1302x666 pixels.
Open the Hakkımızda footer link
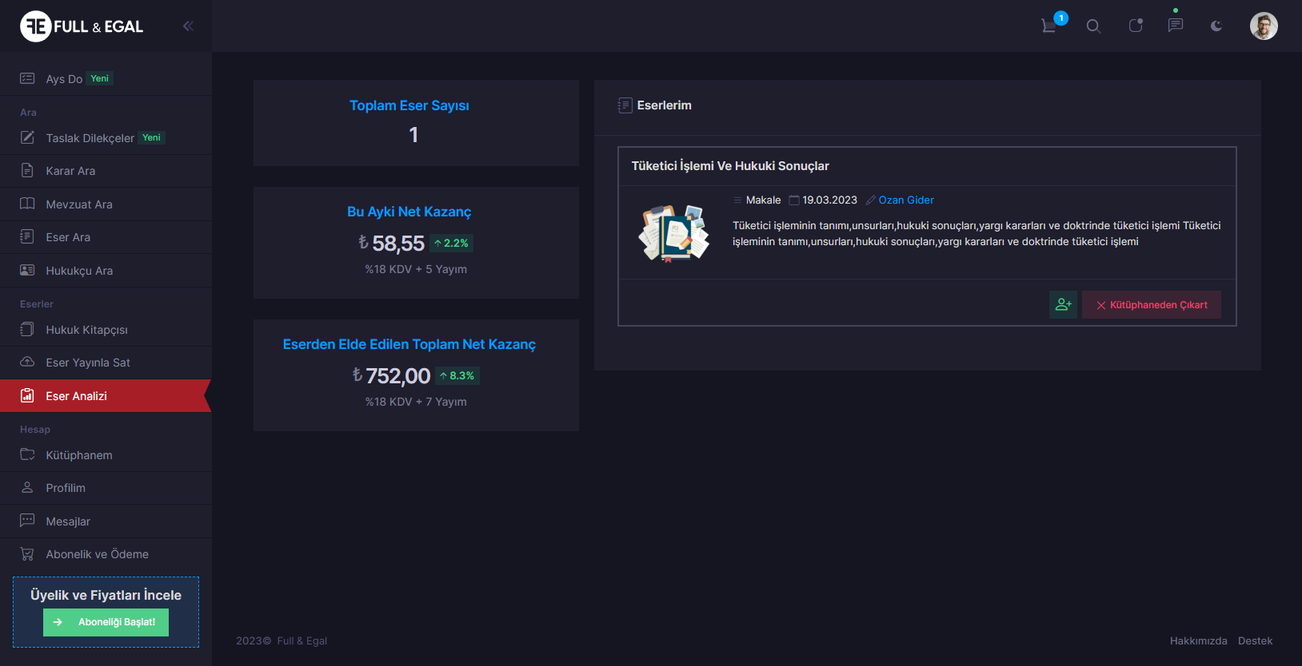[1198, 641]
